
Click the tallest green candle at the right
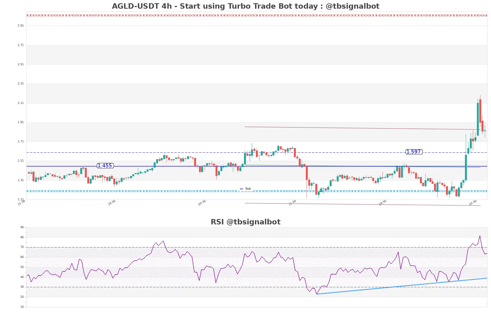click(478, 119)
